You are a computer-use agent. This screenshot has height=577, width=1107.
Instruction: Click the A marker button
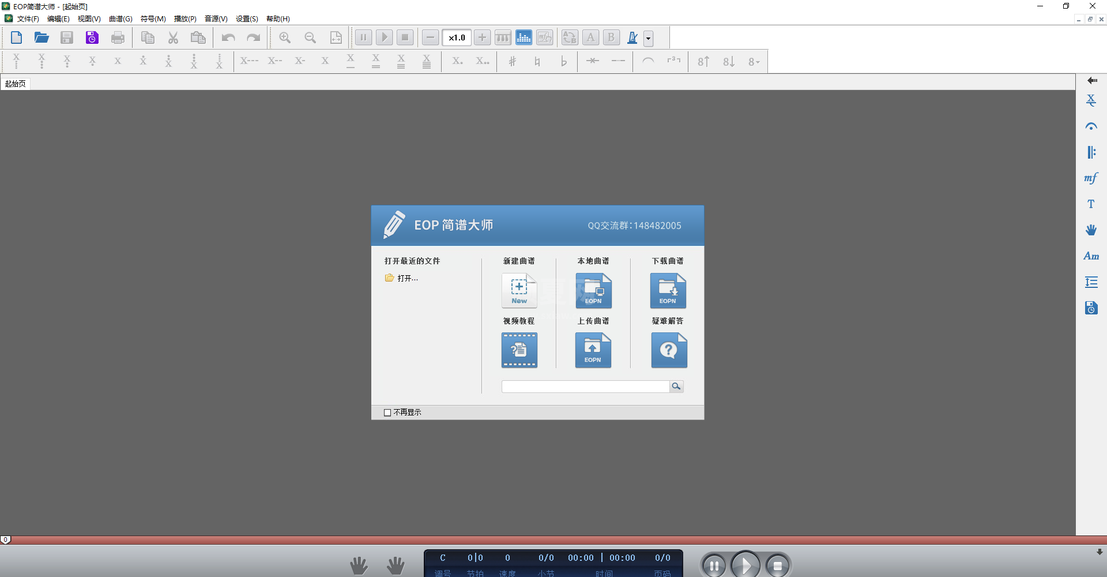click(590, 38)
